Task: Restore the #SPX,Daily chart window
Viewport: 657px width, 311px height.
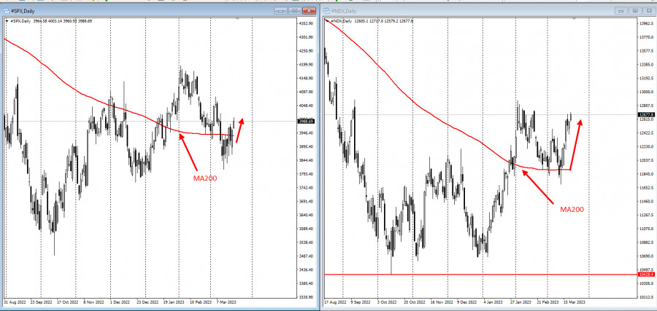Action: click(x=295, y=10)
